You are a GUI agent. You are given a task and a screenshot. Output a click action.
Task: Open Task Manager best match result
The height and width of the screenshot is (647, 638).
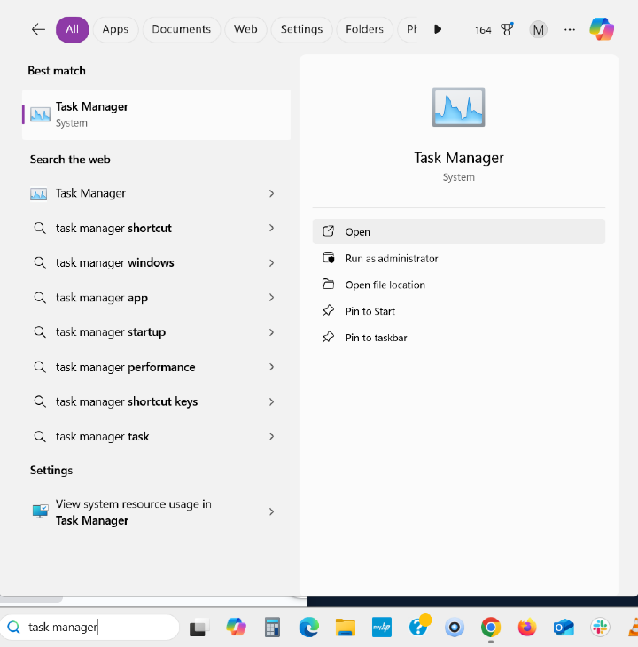pyautogui.click(x=156, y=114)
